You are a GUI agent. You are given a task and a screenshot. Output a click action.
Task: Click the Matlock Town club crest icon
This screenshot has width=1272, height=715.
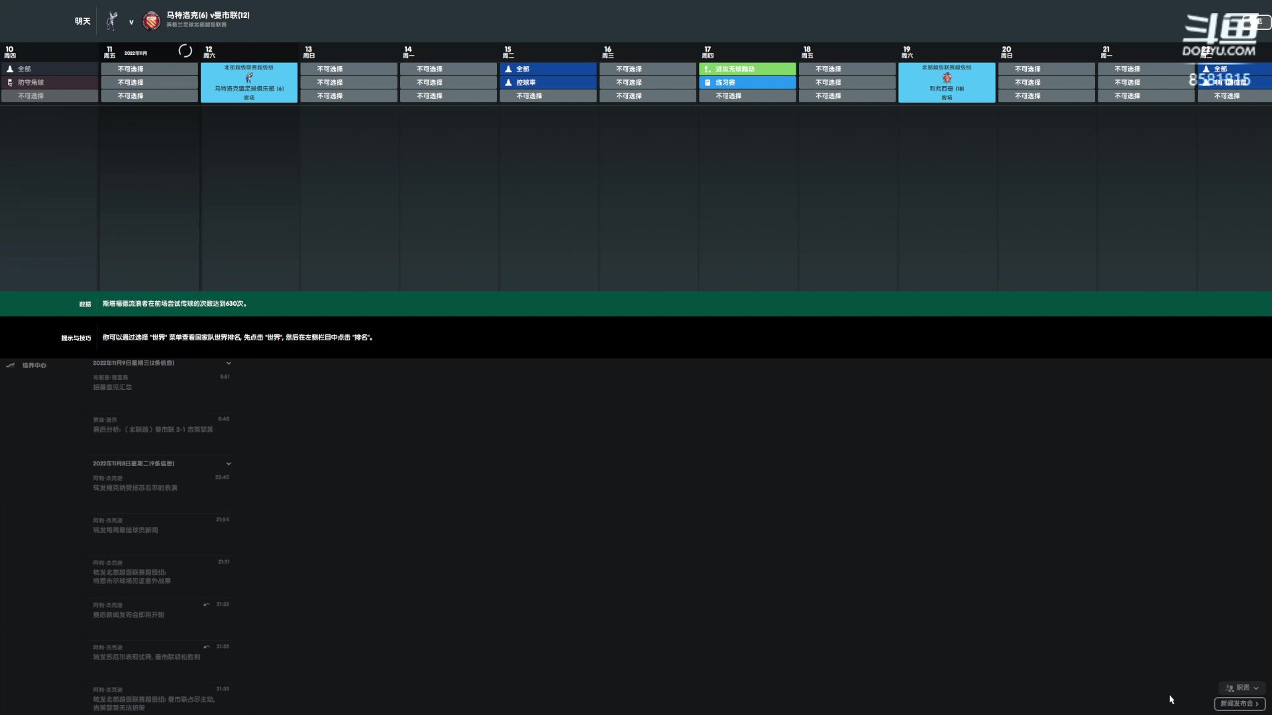(x=112, y=21)
